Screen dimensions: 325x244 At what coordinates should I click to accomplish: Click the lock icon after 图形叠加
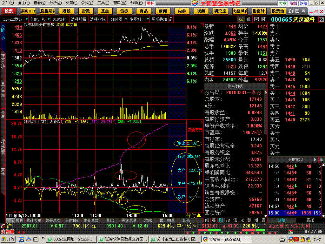171,19
